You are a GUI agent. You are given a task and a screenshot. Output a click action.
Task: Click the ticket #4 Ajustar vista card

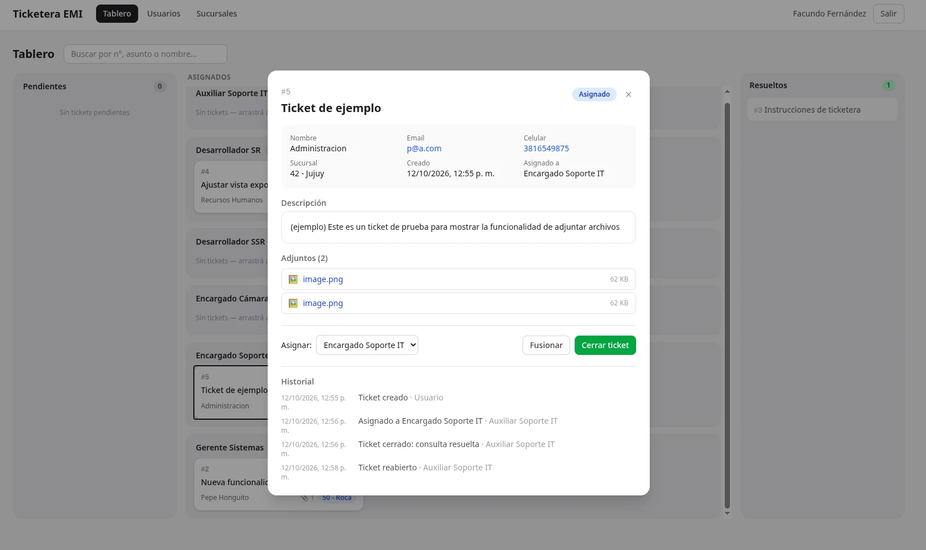[231, 187]
